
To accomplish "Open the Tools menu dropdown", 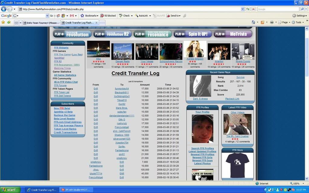I will tap(298, 22).
